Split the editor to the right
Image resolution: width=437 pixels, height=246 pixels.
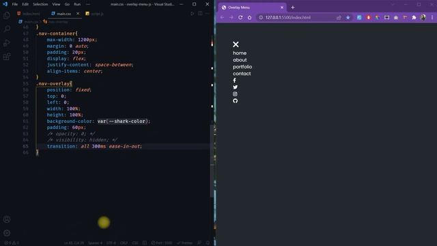coord(200,14)
